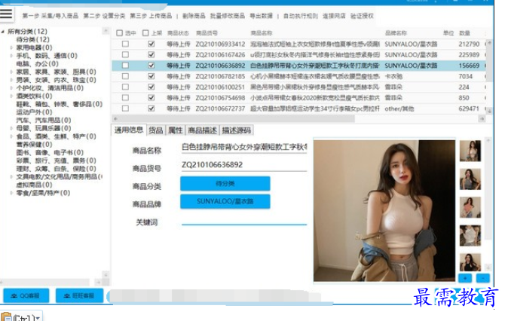Image resolution: width=505 pixels, height=321 pixels.
Task: Select 电脑、办公(0) category
Action: (38, 64)
